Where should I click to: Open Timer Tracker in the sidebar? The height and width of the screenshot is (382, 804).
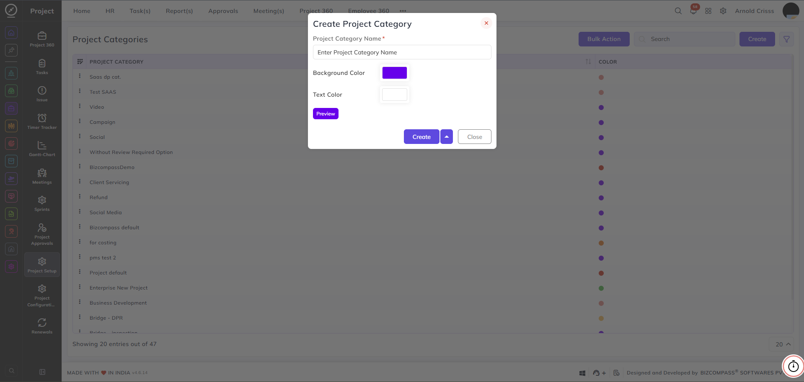click(42, 122)
